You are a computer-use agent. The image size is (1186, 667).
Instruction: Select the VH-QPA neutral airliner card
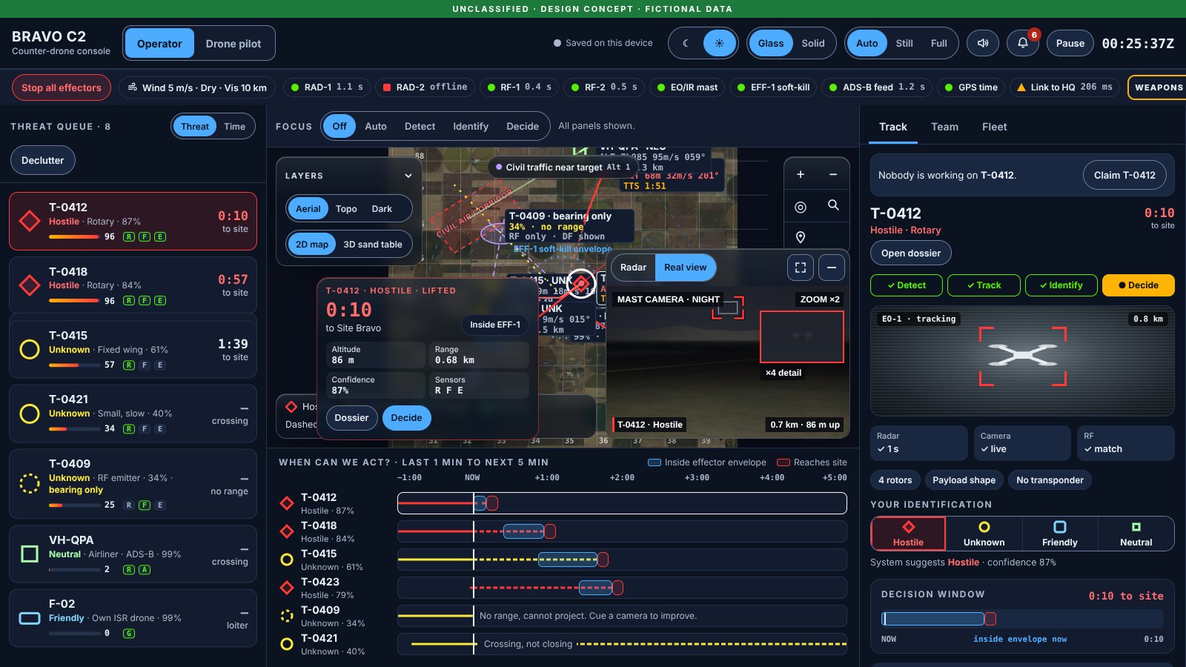(133, 554)
